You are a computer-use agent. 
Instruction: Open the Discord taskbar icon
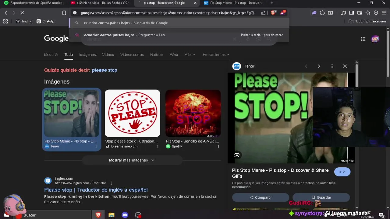125,215
